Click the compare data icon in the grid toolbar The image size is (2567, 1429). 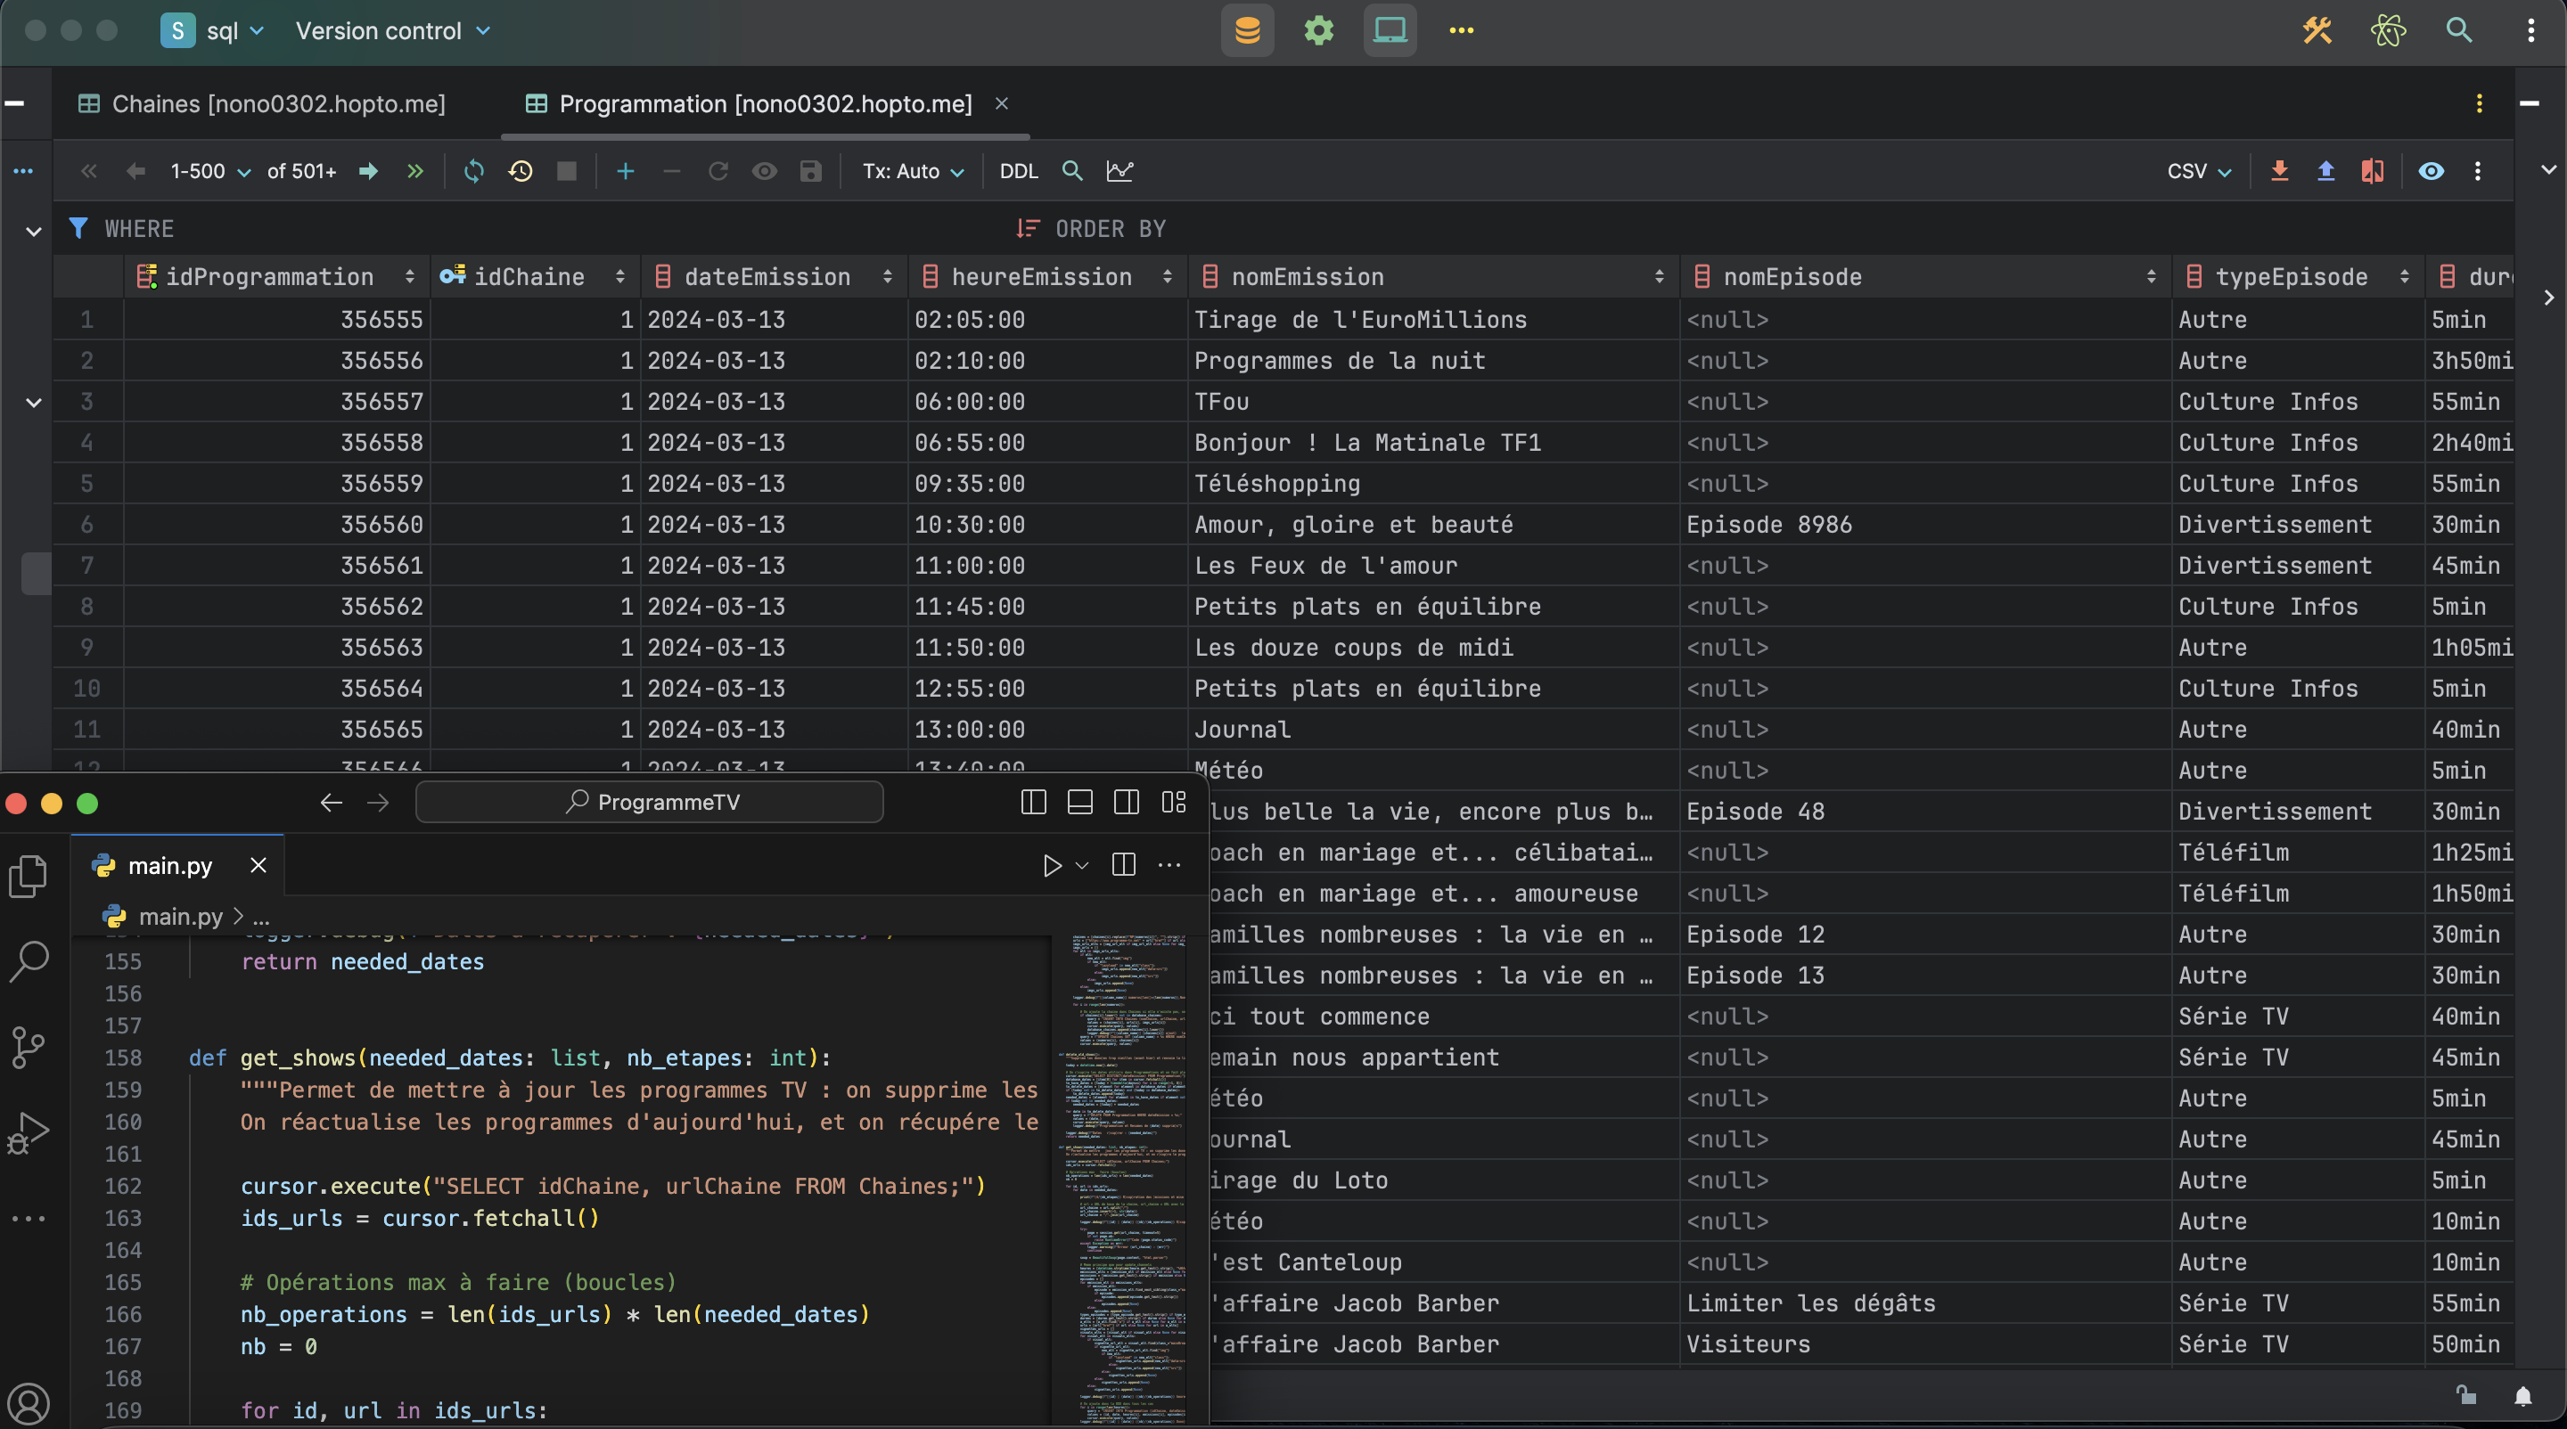(x=2372, y=171)
